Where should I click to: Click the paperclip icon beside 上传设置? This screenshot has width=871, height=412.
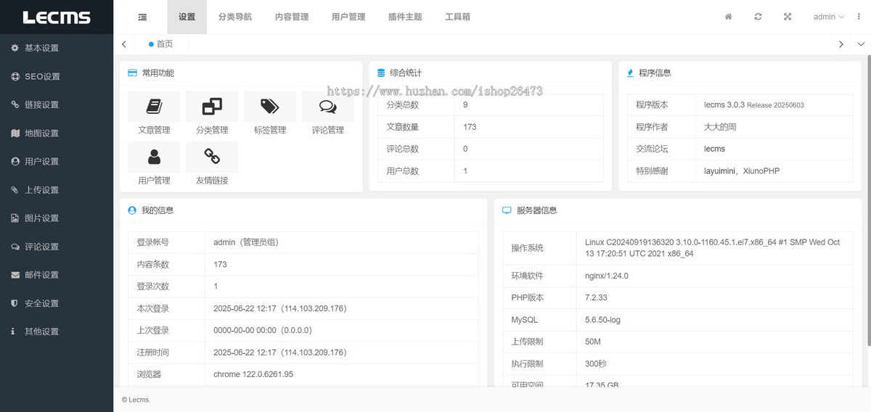coord(15,190)
